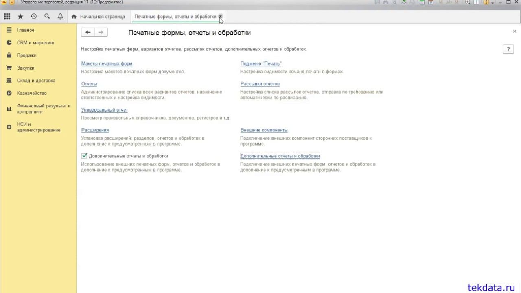Click the Склад и доставка icon
521x293 pixels.
(x=9, y=81)
